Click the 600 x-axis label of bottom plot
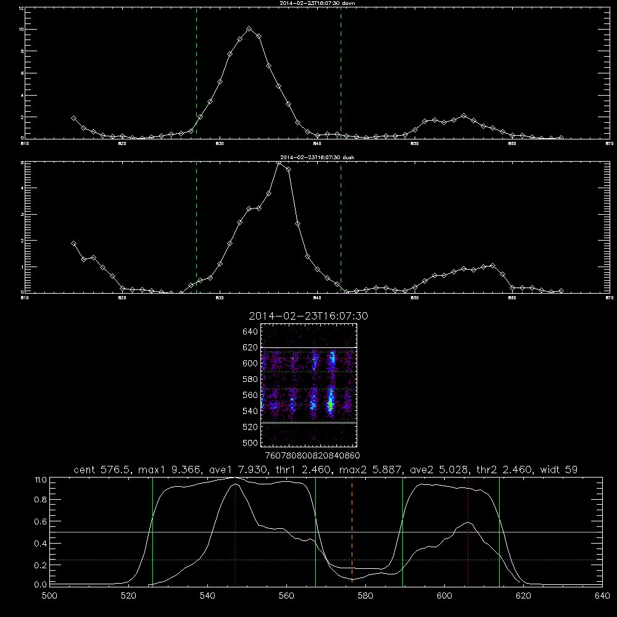 [x=444, y=596]
